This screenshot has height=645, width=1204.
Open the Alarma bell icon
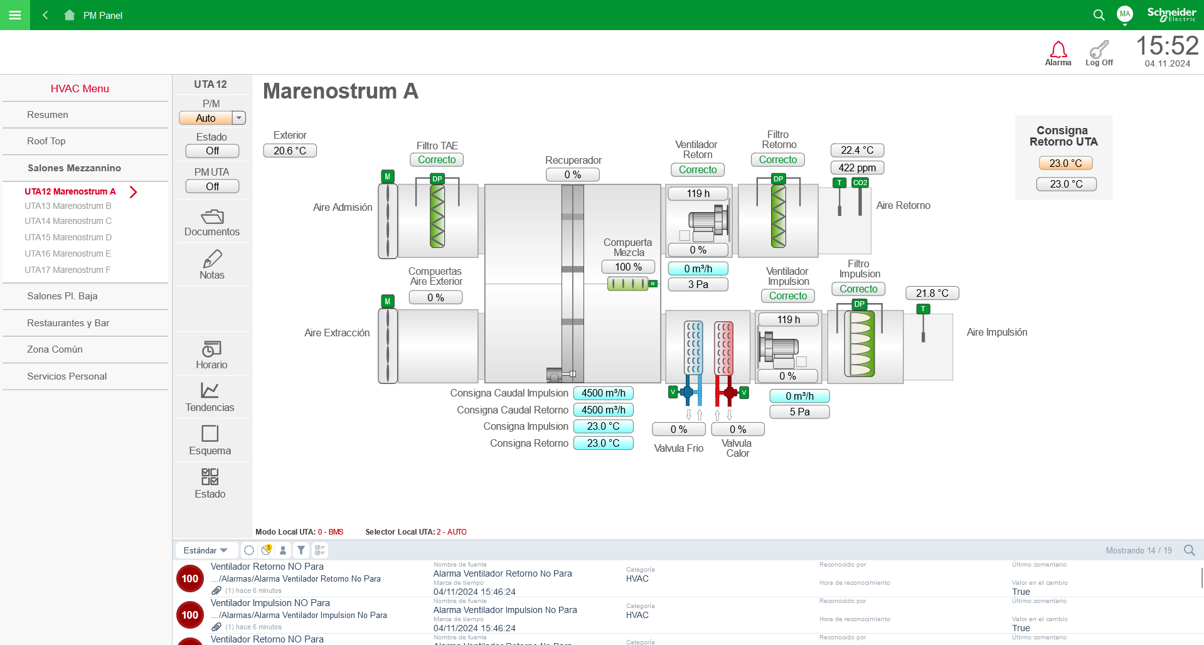pyautogui.click(x=1058, y=50)
